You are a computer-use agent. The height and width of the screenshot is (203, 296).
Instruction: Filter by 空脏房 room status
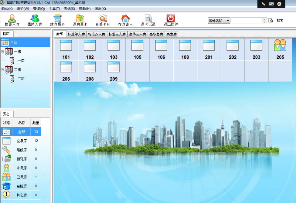coord(21,186)
